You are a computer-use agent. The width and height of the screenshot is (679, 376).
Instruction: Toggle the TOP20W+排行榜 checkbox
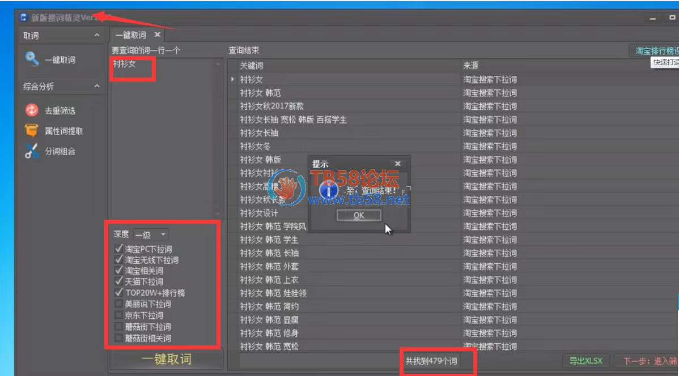click(x=118, y=293)
